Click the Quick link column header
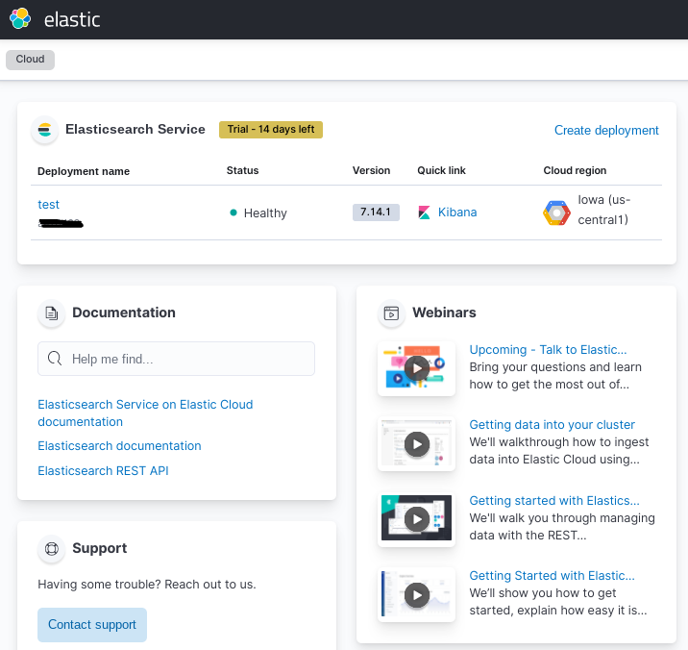Screen dimensions: 688x650 (441, 170)
